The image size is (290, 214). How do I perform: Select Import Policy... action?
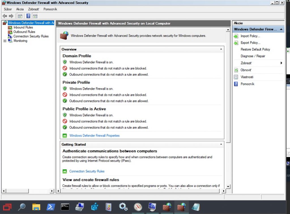[250, 36]
